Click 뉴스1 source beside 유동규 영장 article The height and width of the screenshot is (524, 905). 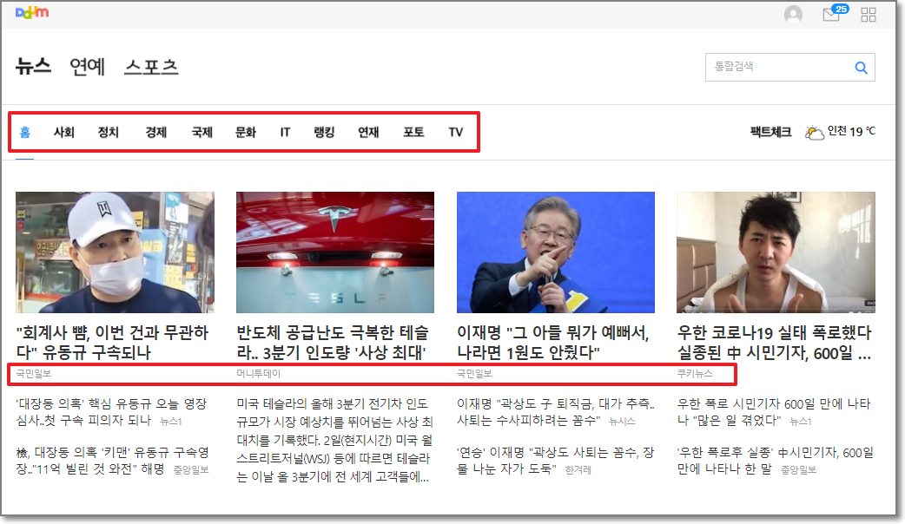(171, 422)
